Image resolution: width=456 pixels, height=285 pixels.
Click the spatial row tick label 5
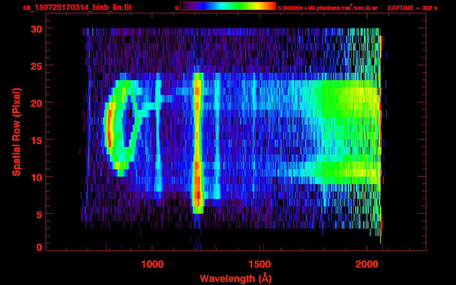(39, 214)
